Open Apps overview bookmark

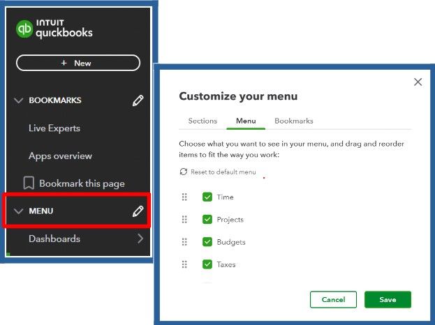[x=60, y=156]
